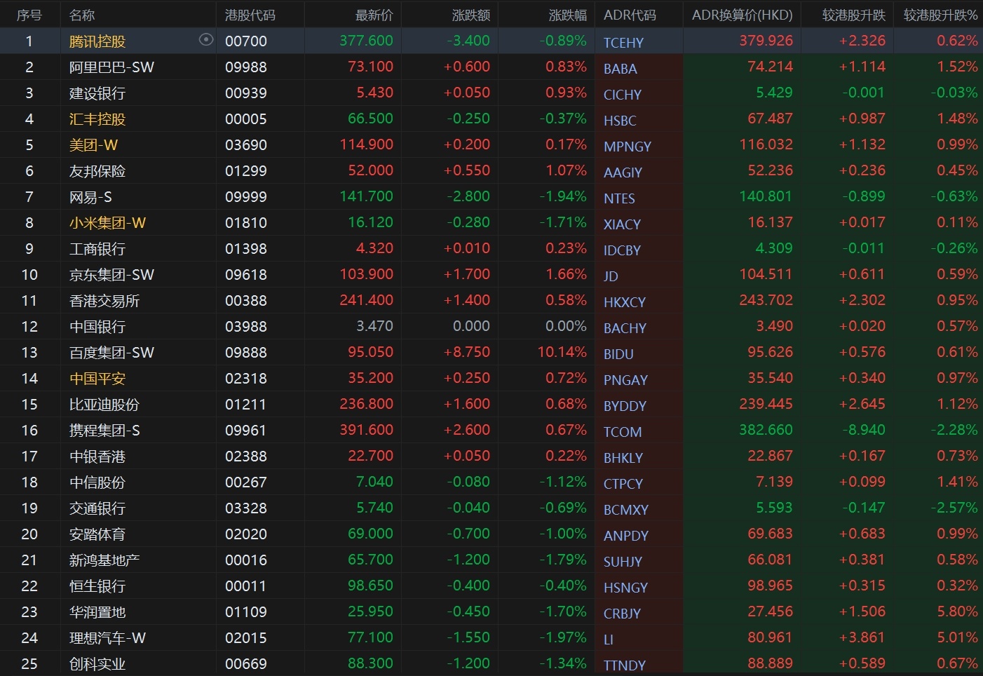The height and width of the screenshot is (676, 983).
Task: Select the 名称 column header
Action: pyautogui.click(x=82, y=15)
